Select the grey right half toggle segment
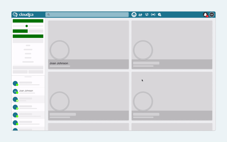227x142 pixels. pos(35,31)
